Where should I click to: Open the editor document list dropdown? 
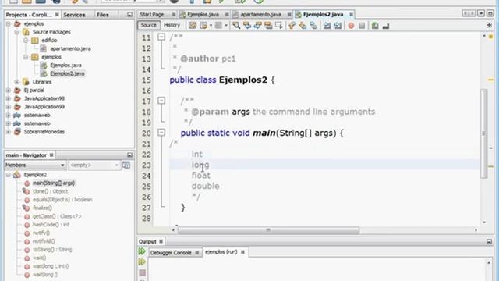(x=481, y=13)
